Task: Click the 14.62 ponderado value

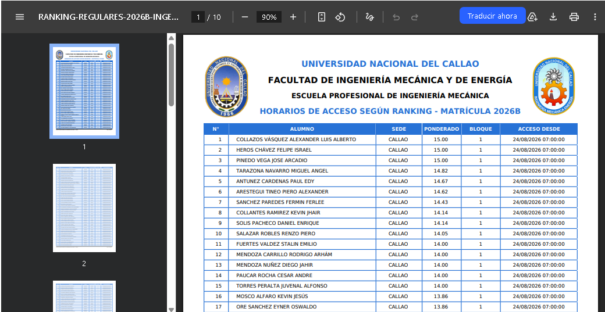Action: [440, 191]
